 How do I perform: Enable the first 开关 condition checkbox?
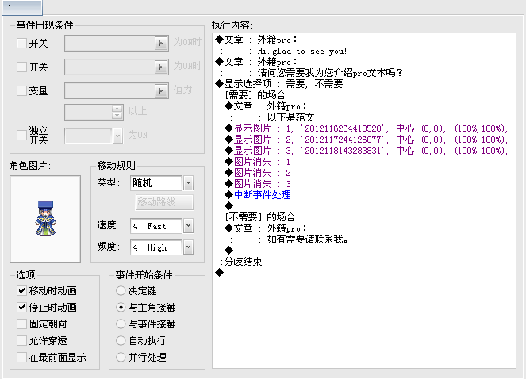(21, 43)
